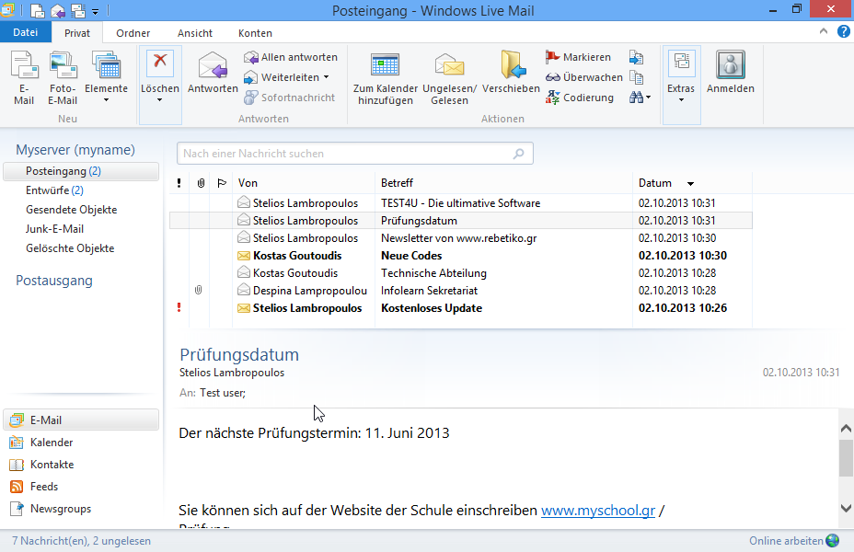Screen dimensions: 854x552
Task: Click the new E-Mail icon in ribbon
Action: point(24,76)
